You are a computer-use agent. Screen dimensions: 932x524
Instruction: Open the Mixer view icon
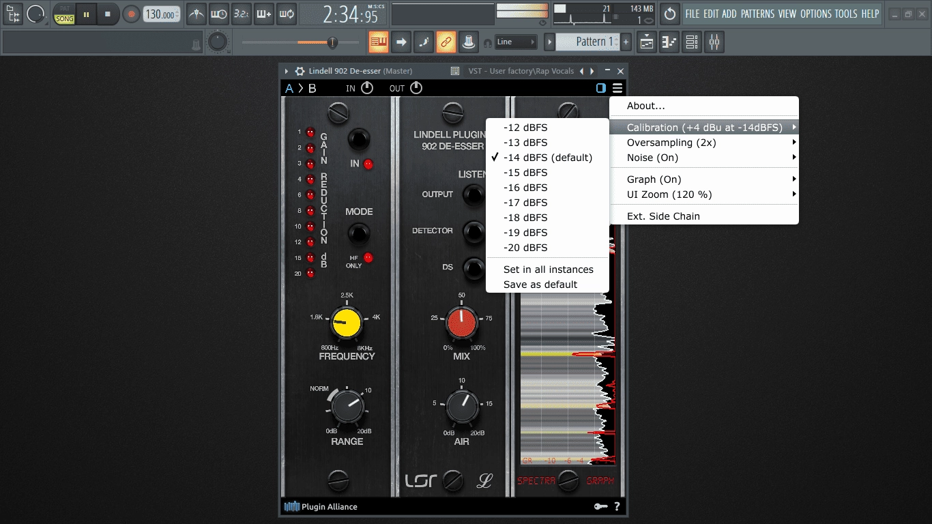coord(714,42)
